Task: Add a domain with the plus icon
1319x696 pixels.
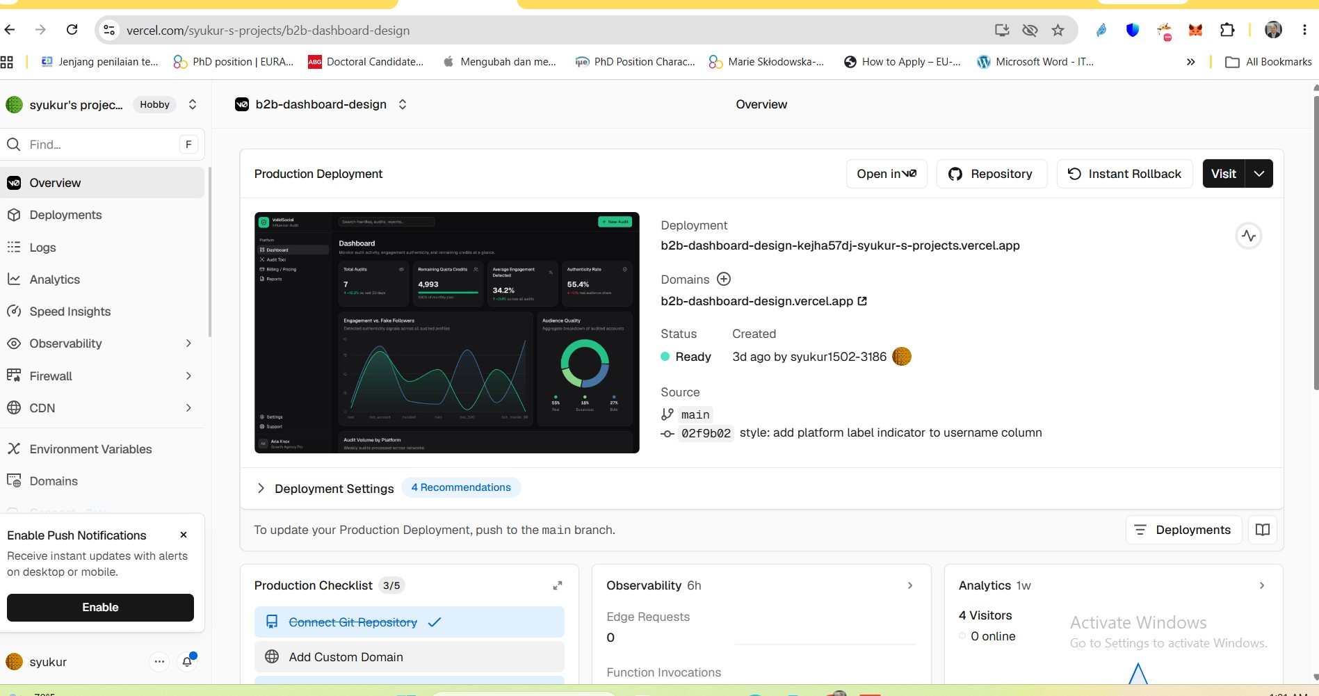Action: [x=724, y=279]
